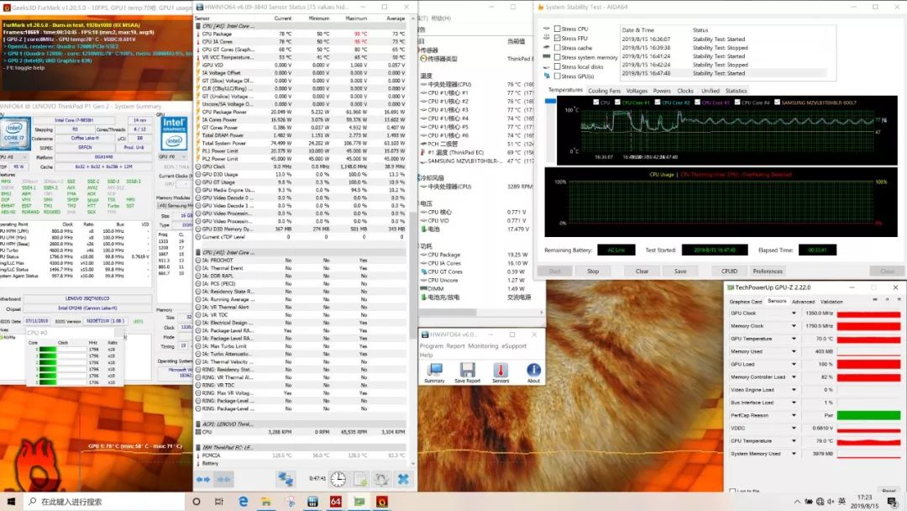This screenshot has height=511, width=907.
Task: Reset the sensor clock timer icon
Action: (338, 479)
